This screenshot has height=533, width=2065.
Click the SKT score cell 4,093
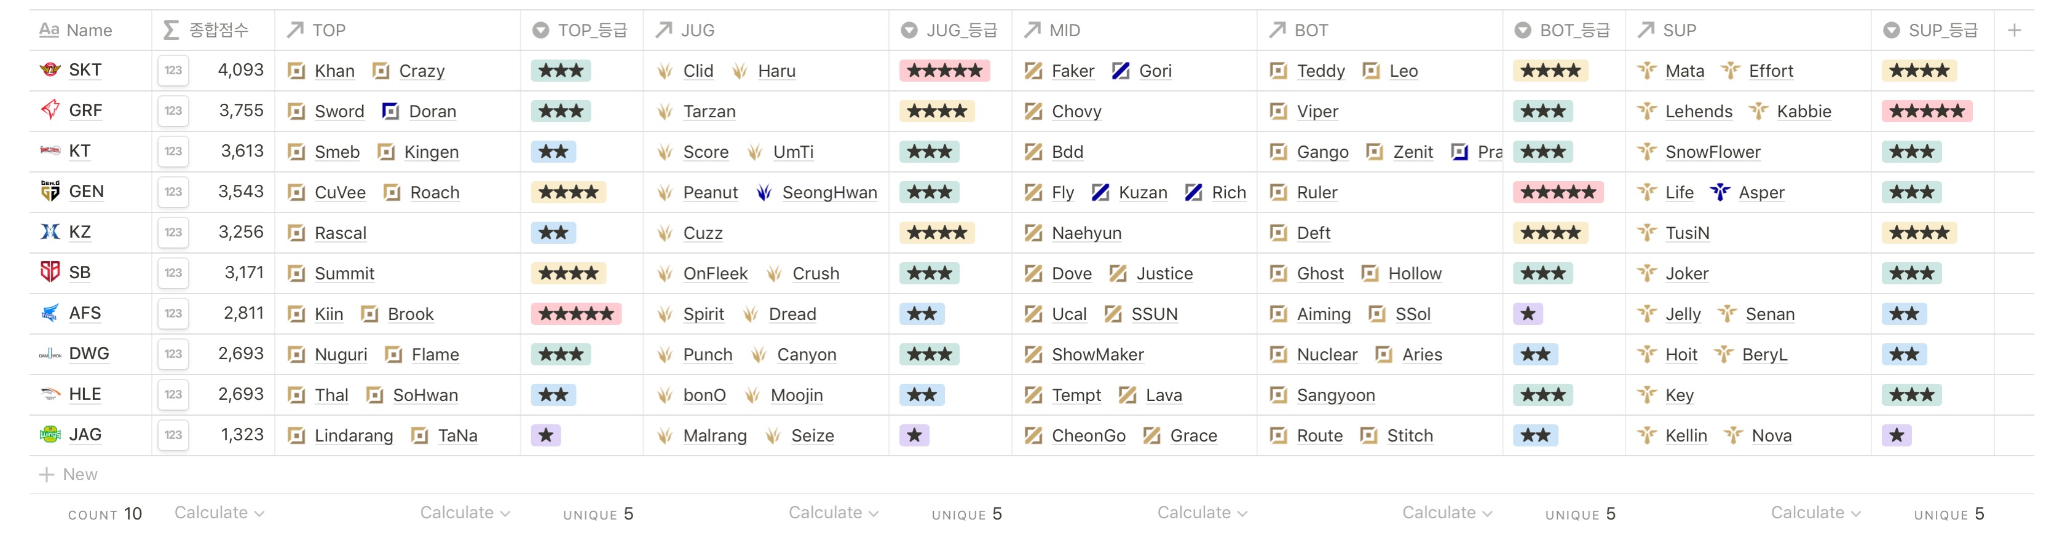point(240,71)
